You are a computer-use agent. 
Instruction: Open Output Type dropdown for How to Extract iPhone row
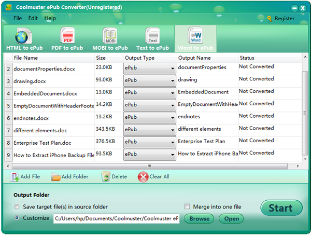[x=150, y=154]
